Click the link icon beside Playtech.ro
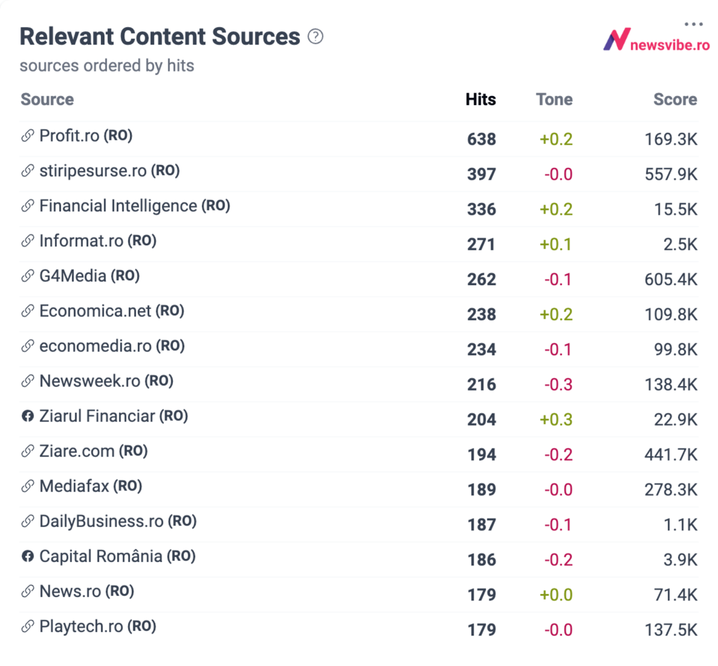This screenshot has height=666, width=718. 28,627
